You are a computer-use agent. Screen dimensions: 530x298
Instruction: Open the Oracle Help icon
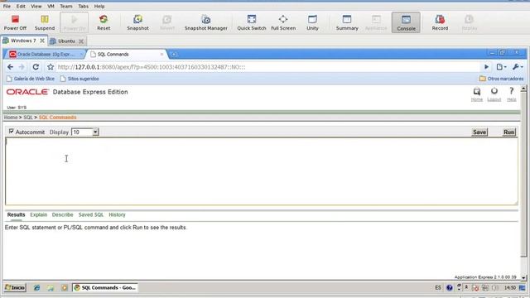pyautogui.click(x=512, y=94)
